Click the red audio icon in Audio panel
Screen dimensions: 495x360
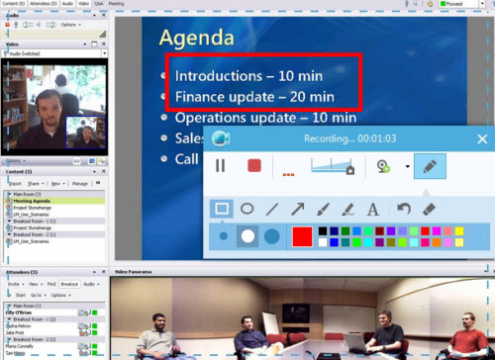pos(7,25)
